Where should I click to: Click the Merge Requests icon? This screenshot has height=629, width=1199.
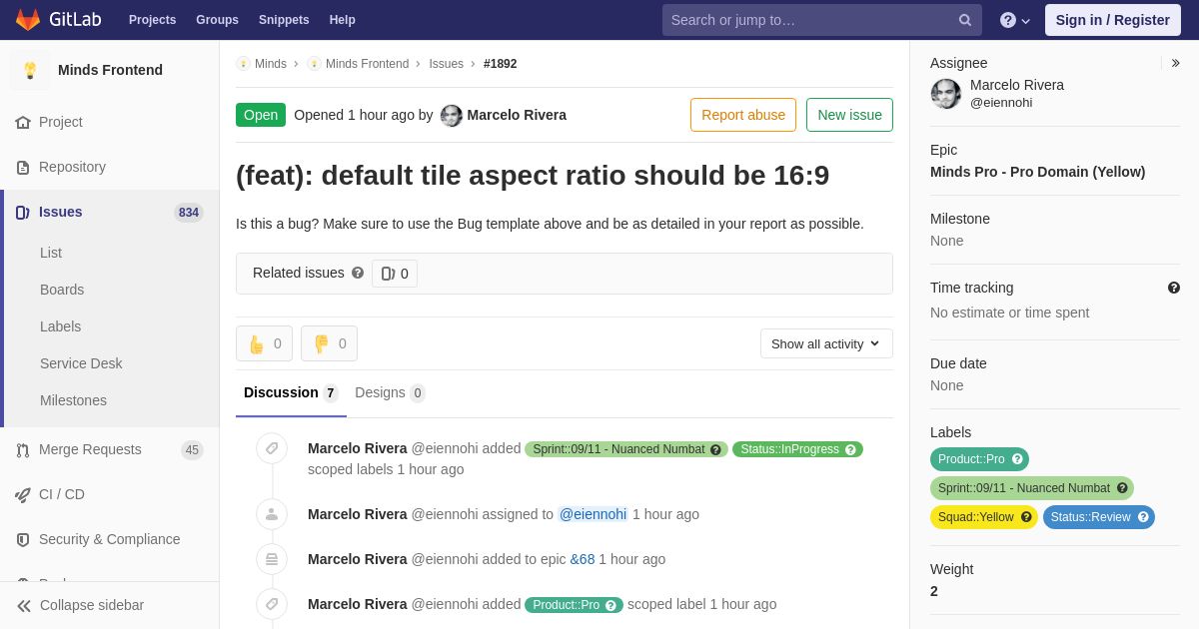tap(23, 449)
